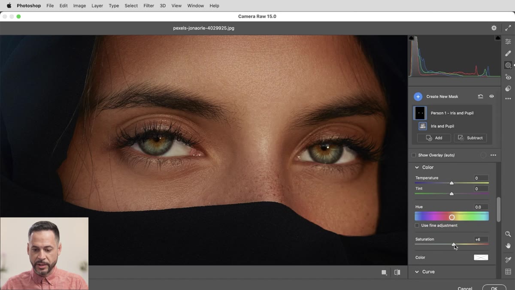Image resolution: width=515 pixels, height=290 pixels.
Task: Open the Color swatch picker
Action: [x=481, y=257]
